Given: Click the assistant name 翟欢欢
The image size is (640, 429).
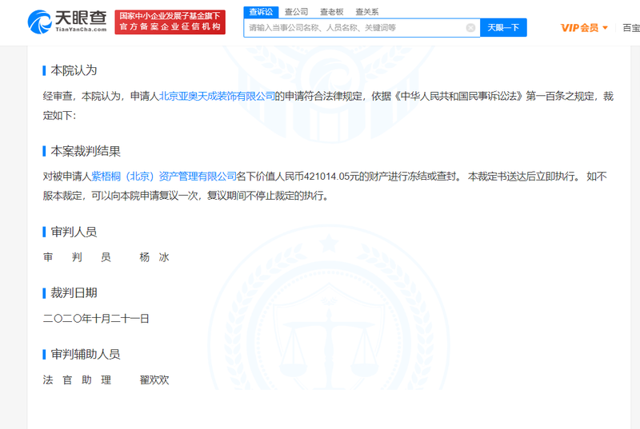Looking at the screenshot, I should (154, 380).
